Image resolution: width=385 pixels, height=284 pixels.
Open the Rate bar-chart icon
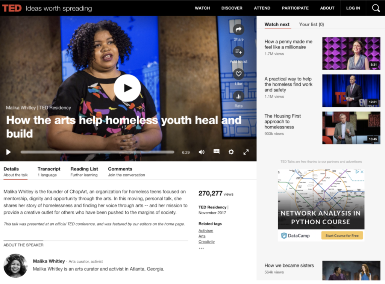coord(238,97)
